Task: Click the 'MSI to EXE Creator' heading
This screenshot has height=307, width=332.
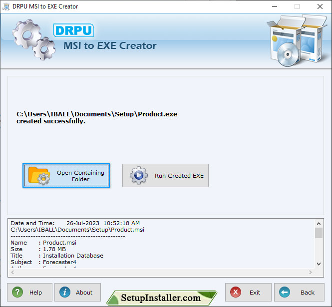Action: 110,45
